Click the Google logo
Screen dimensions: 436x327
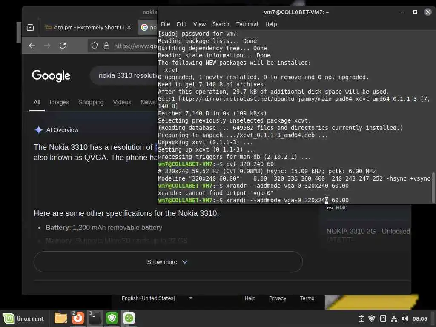[x=51, y=76]
